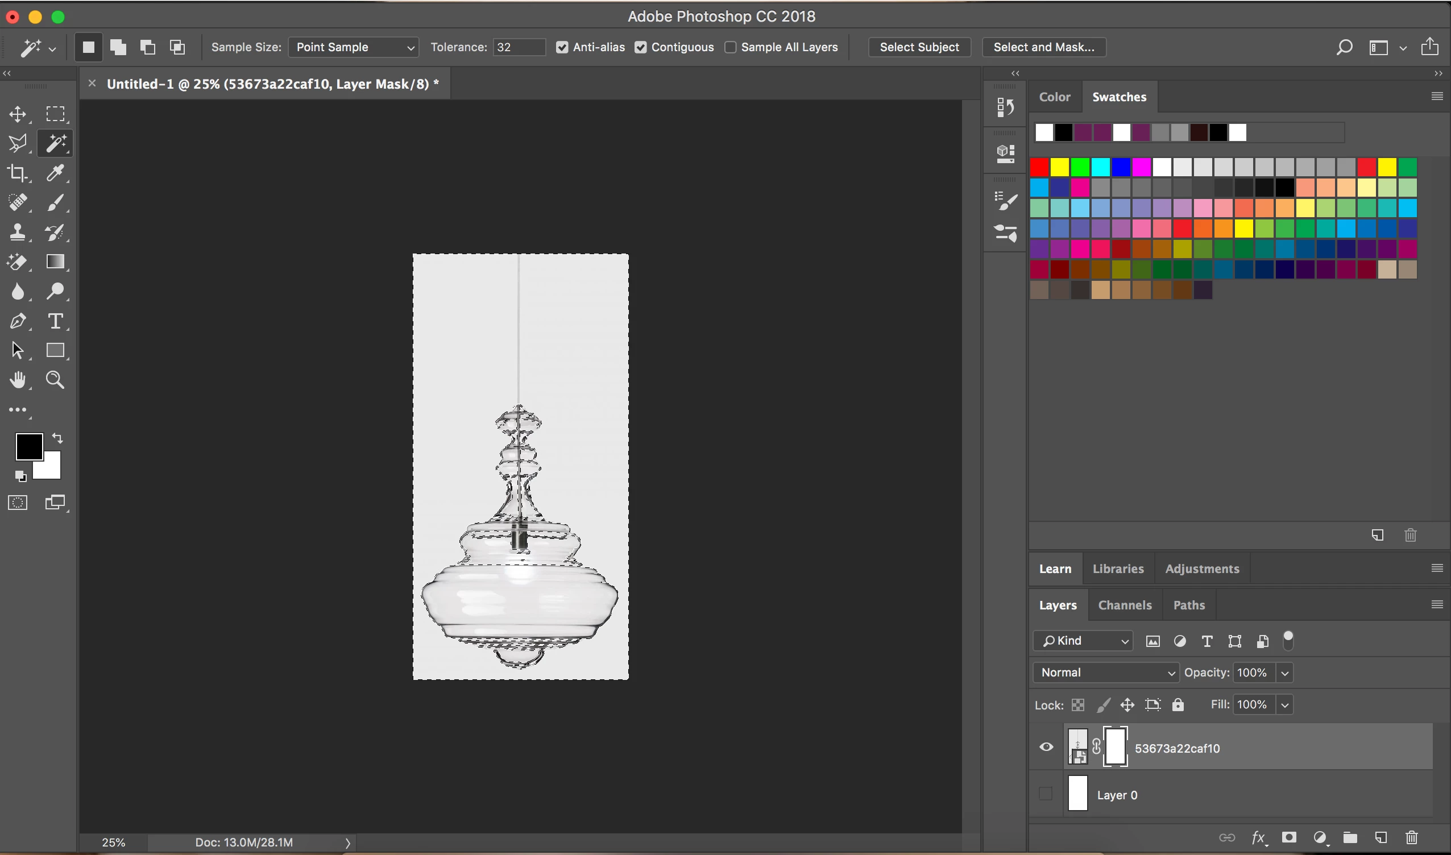Enable Sample All Layers checkbox

730,47
